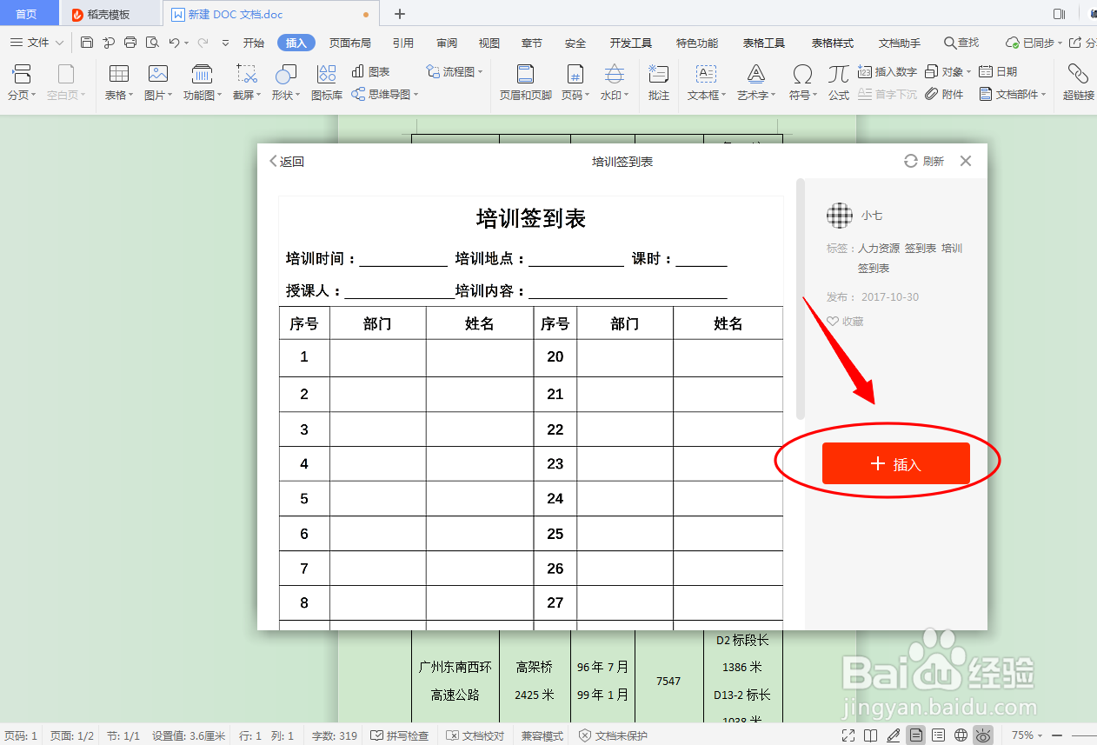Click the red 插入 insert button
Image resolution: width=1097 pixels, height=745 pixels.
click(x=895, y=463)
